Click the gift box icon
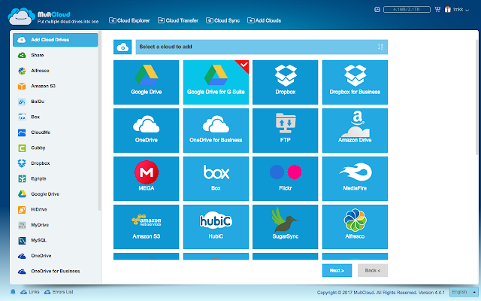481x301 pixels. click(x=448, y=10)
